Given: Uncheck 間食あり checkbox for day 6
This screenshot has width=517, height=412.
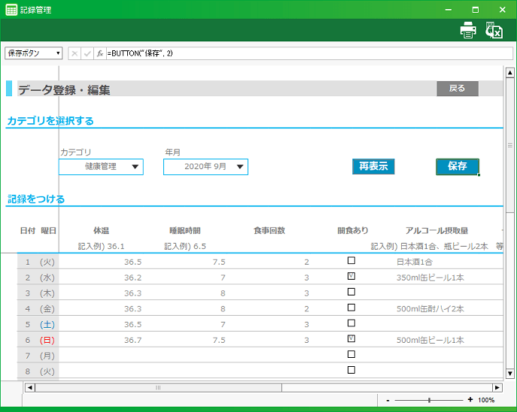Looking at the screenshot, I should [x=351, y=338].
